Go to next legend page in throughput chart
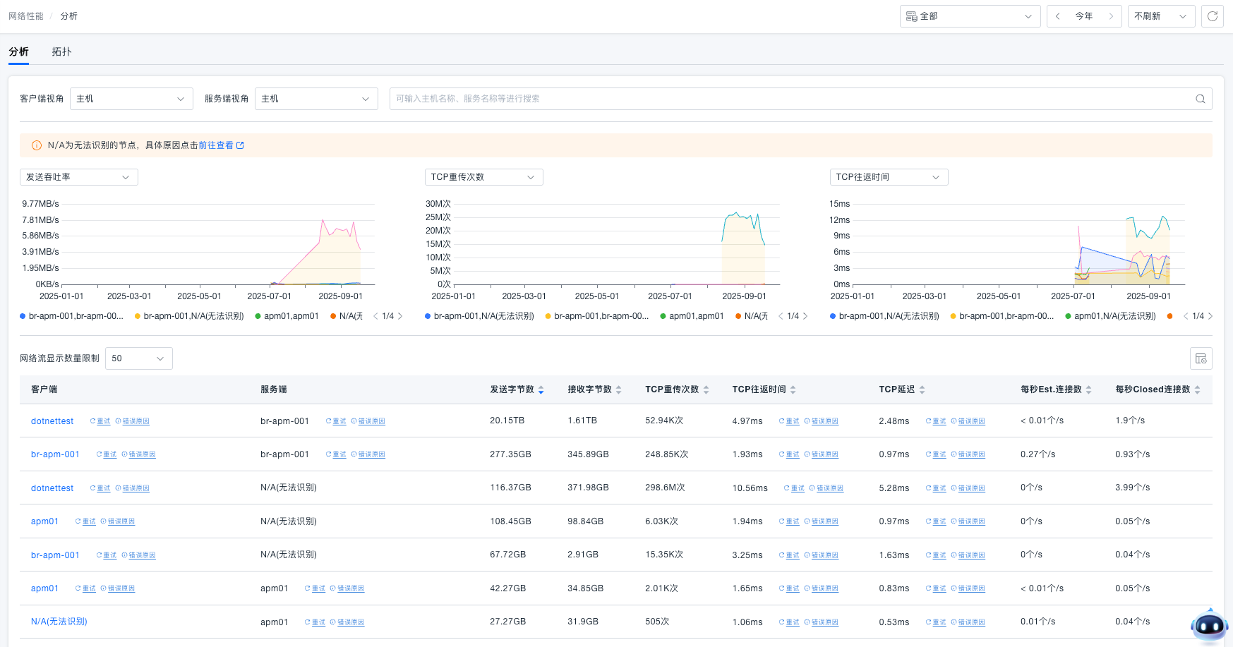Image resolution: width=1233 pixels, height=647 pixels. 400,316
